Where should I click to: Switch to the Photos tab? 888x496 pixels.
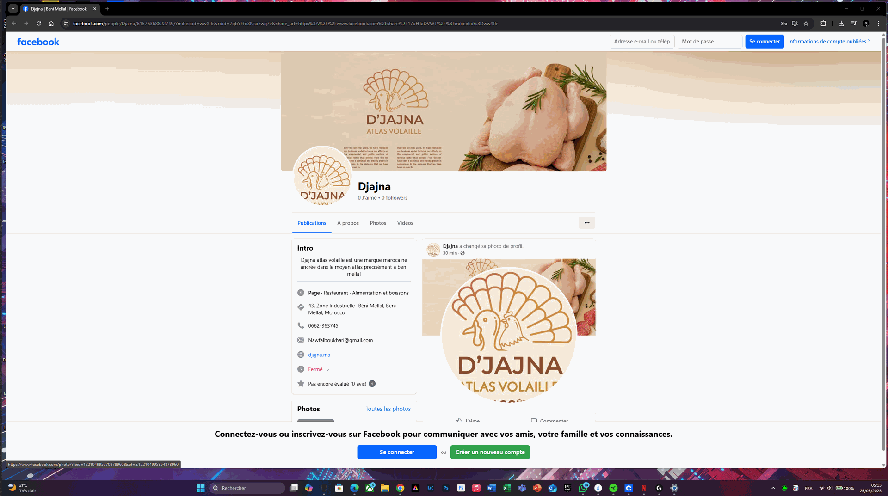[x=378, y=223]
